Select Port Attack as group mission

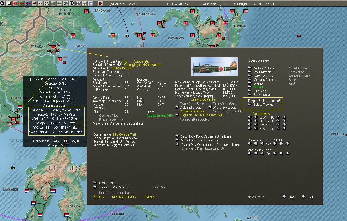pyautogui.click(x=250, y=72)
